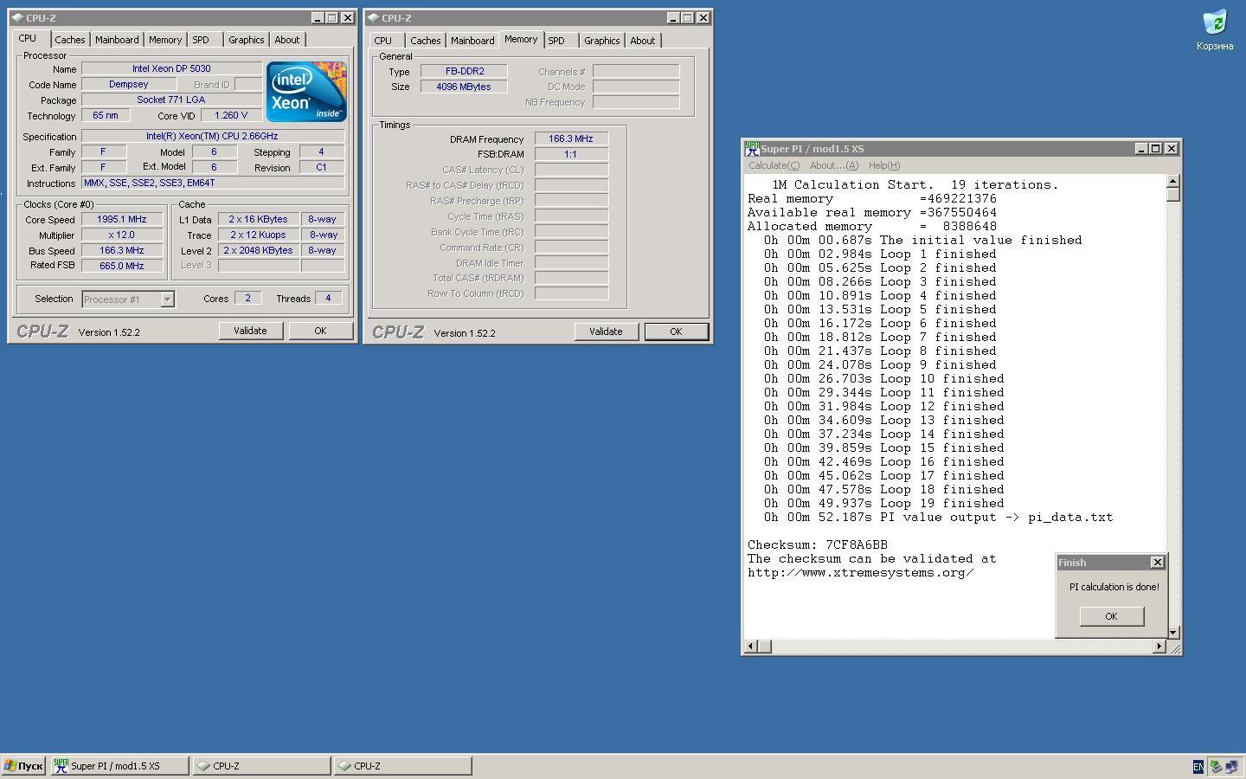Click the PI value output pi_data.txt line
The height and width of the screenshot is (779, 1246).
coord(939,518)
